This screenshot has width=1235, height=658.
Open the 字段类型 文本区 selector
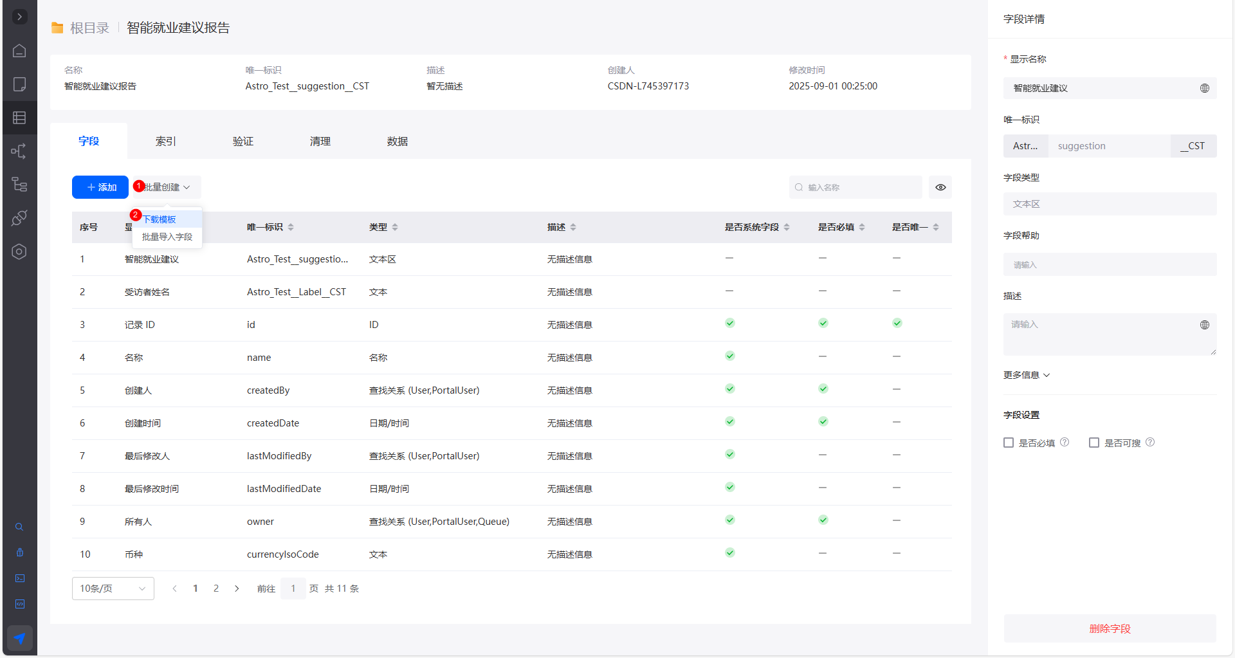[1110, 204]
